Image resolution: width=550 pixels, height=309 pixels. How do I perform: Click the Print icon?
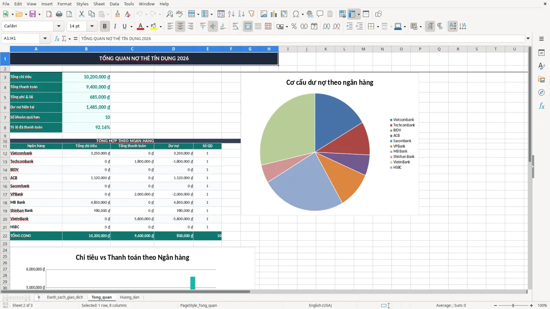click(59, 14)
